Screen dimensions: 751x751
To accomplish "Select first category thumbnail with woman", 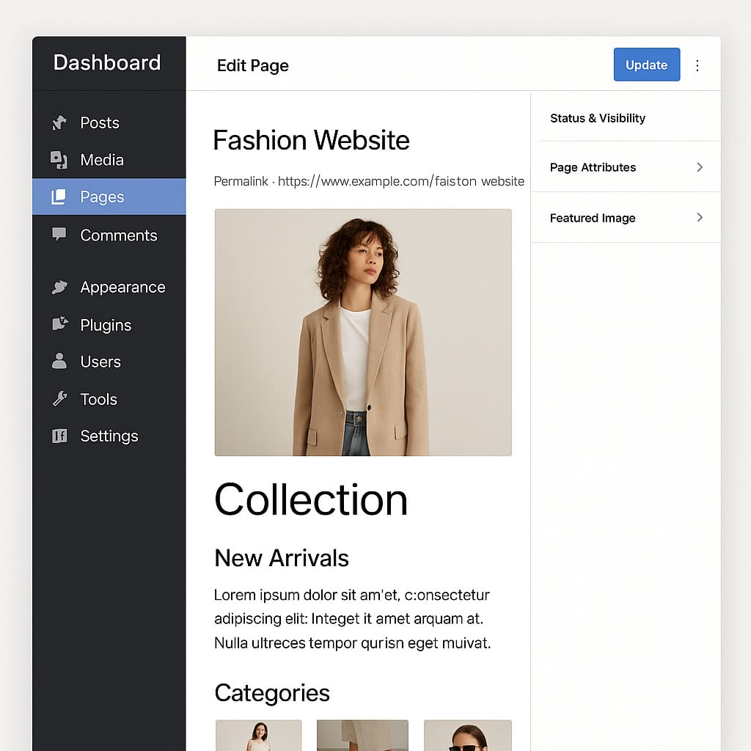I will coord(259,735).
